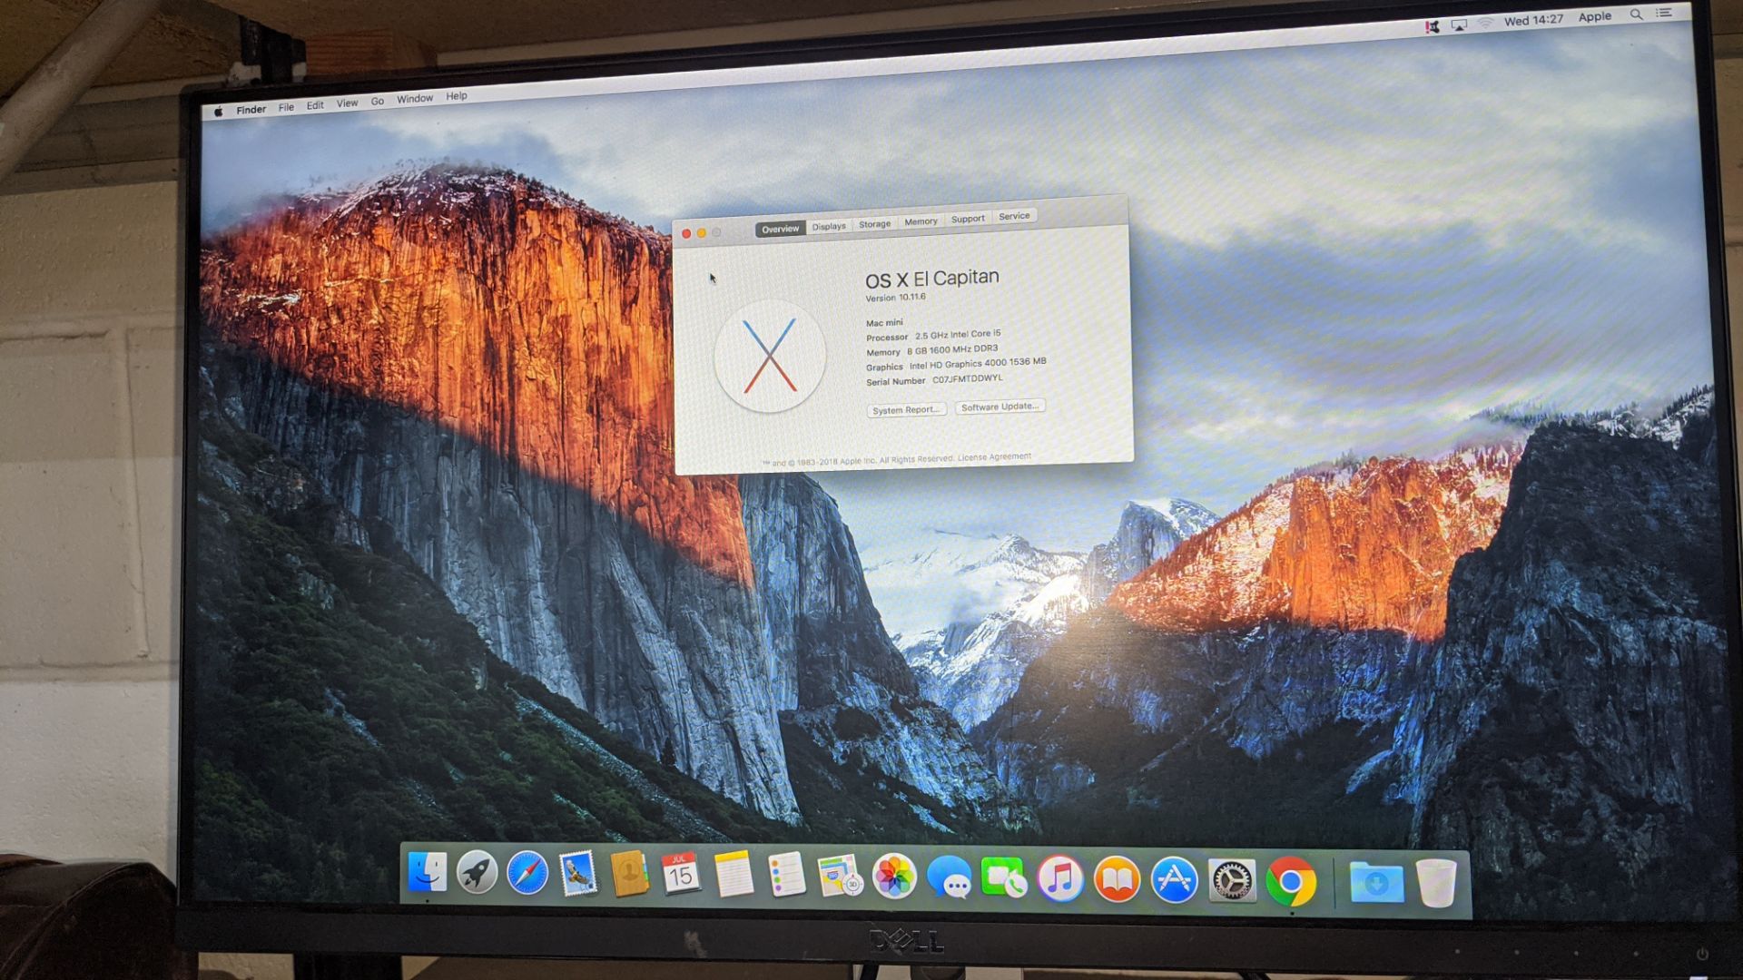Click the 2.5 GHz Intel Core i5 text
1743x980 pixels.
958,335
